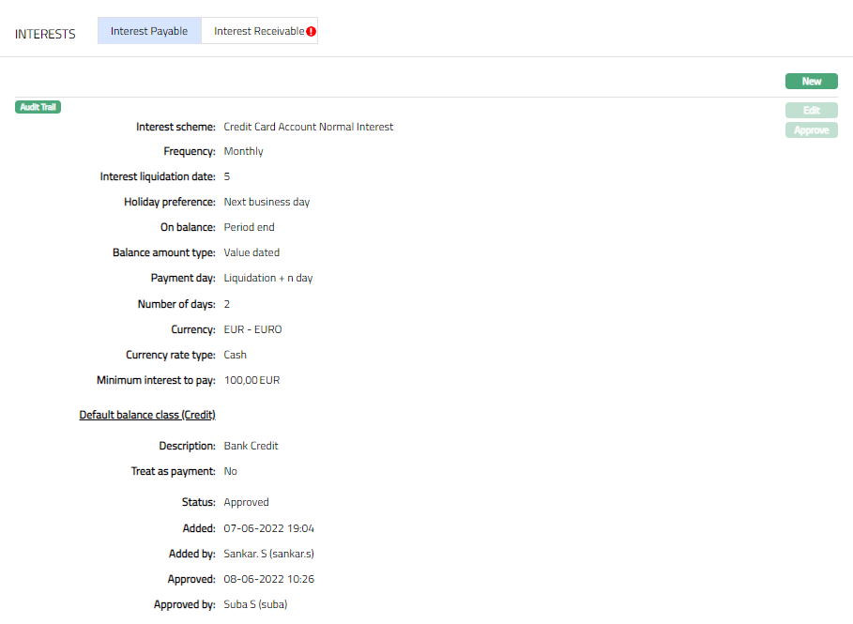Select the Interest Payable tab

pos(149,31)
